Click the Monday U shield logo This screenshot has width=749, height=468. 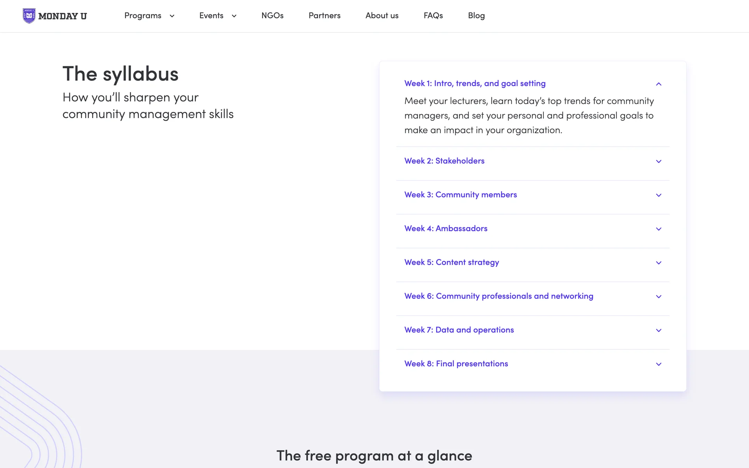pyautogui.click(x=29, y=16)
